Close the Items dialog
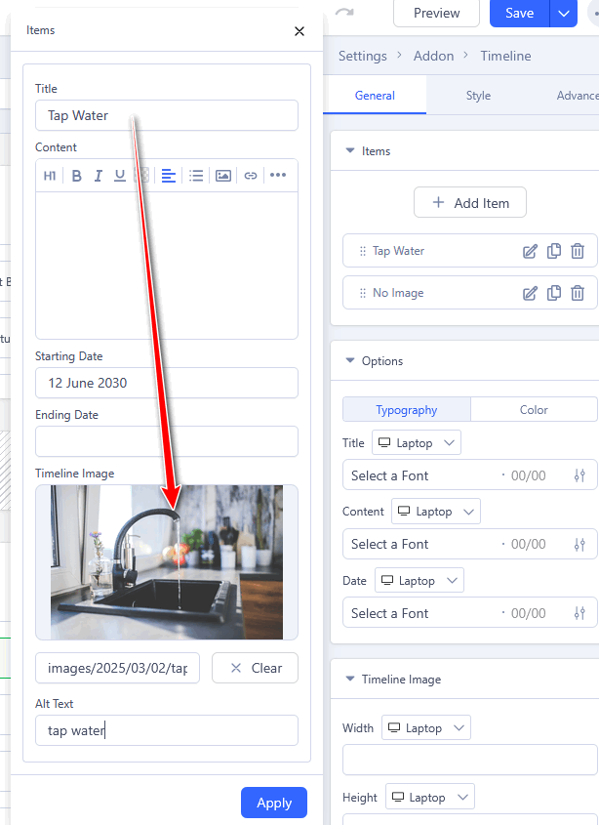This screenshot has height=825, width=599. (299, 31)
